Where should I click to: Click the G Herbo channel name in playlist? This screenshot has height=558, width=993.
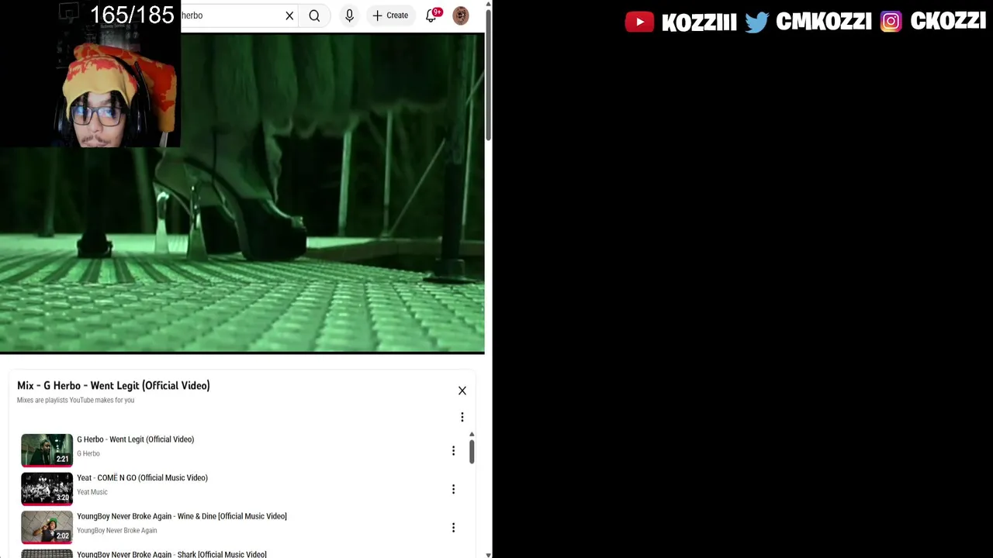coord(88,453)
